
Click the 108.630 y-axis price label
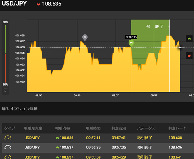point(20,82)
